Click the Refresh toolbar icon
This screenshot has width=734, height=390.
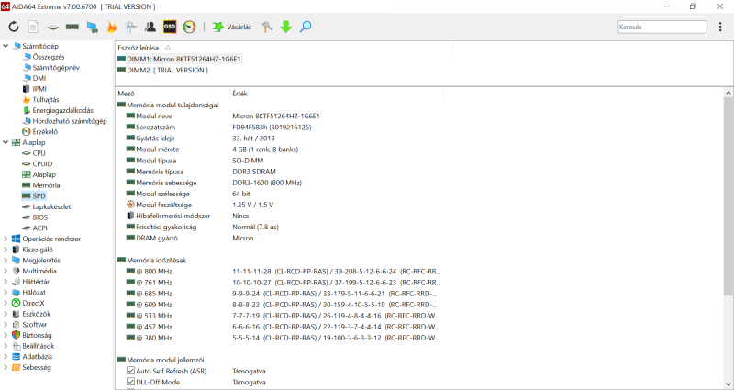click(14, 27)
